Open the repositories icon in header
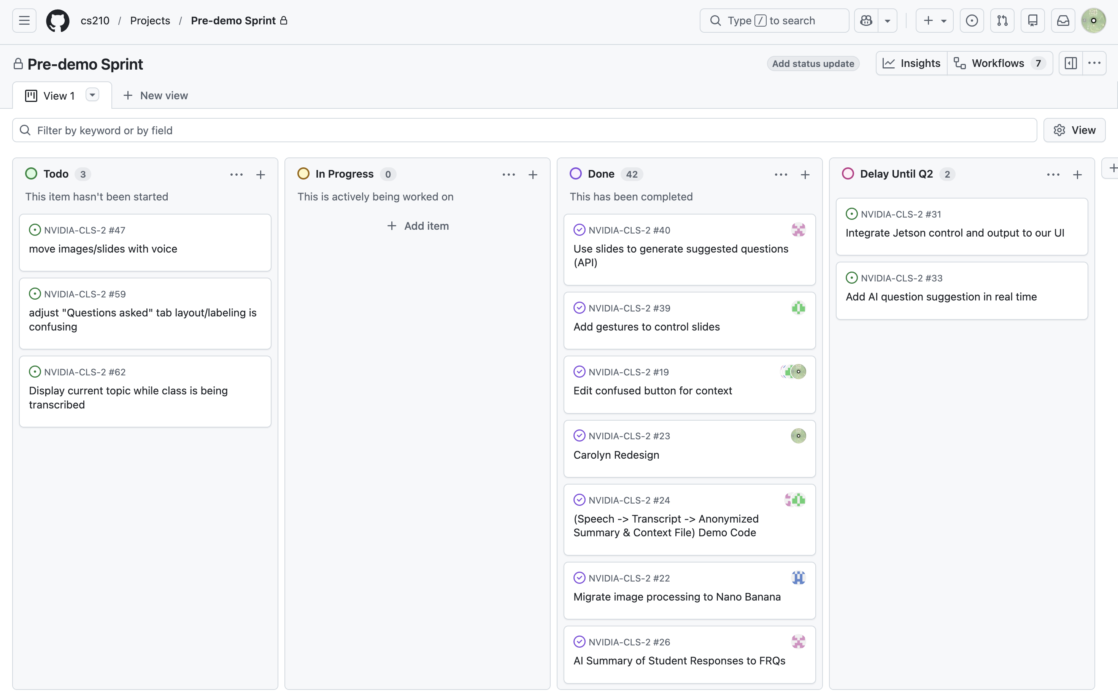Screen dimensions: 1118x696 pyautogui.click(x=1032, y=21)
